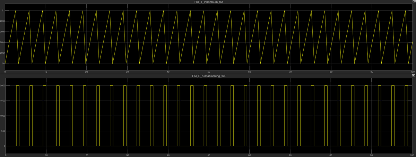The image size is (416, 157).
Task: Click the 2000 y-axis label in power plot
Action: (x=3, y=85)
